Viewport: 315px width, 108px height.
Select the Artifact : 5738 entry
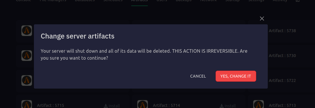click(x=282, y=31)
